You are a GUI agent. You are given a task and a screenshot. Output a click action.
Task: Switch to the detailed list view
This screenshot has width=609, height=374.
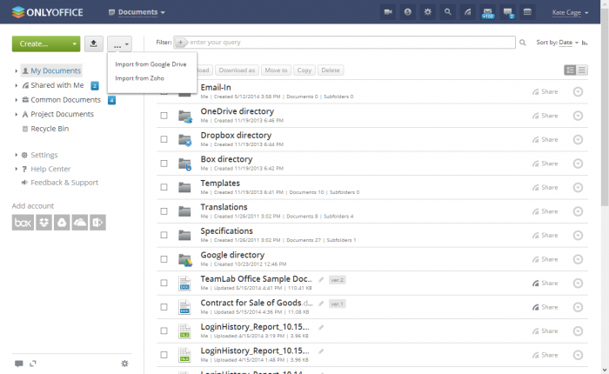(570, 70)
